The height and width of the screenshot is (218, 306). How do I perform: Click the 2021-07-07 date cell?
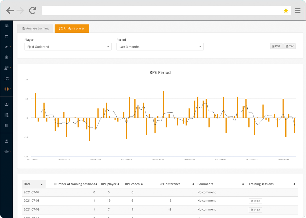click(x=32, y=192)
